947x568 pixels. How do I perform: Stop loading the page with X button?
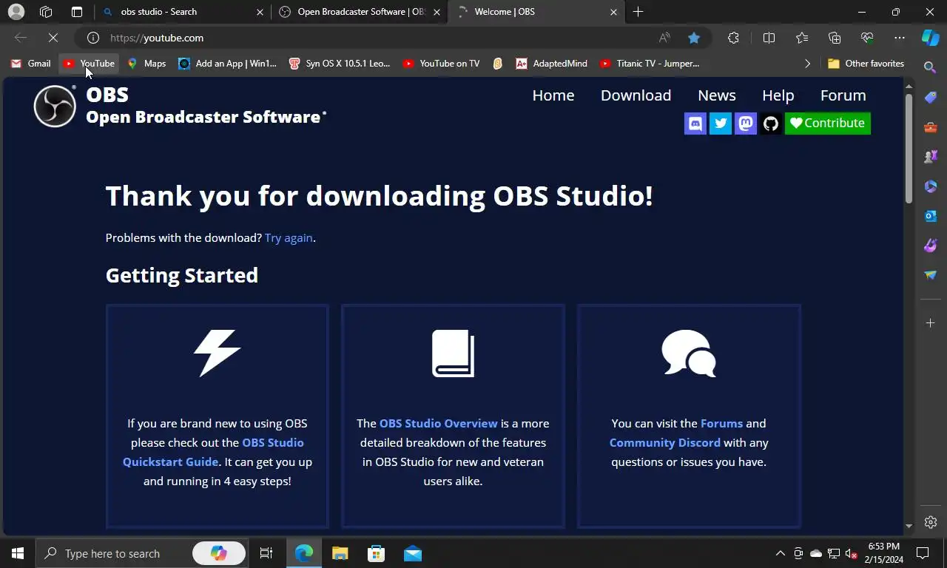pos(53,38)
